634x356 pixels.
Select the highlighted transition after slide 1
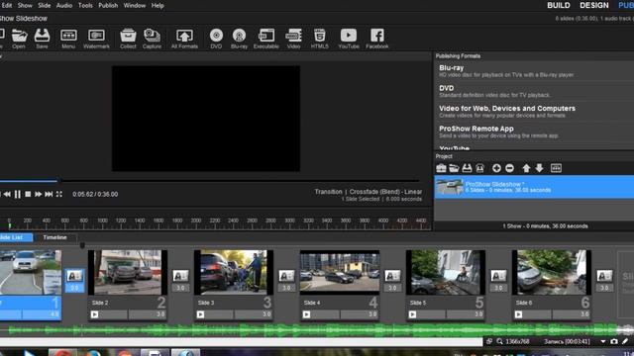(x=74, y=276)
